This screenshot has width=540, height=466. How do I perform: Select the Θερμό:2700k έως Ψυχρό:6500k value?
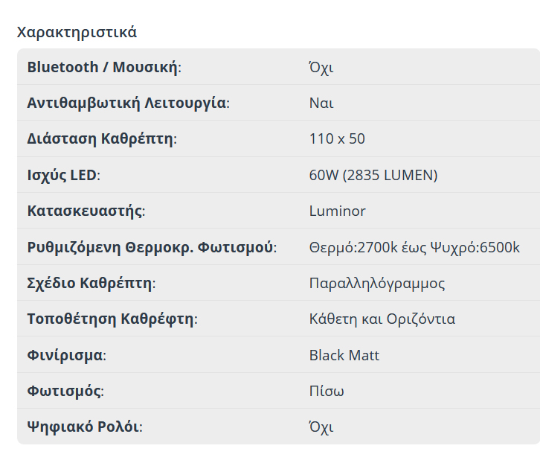click(x=414, y=247)
